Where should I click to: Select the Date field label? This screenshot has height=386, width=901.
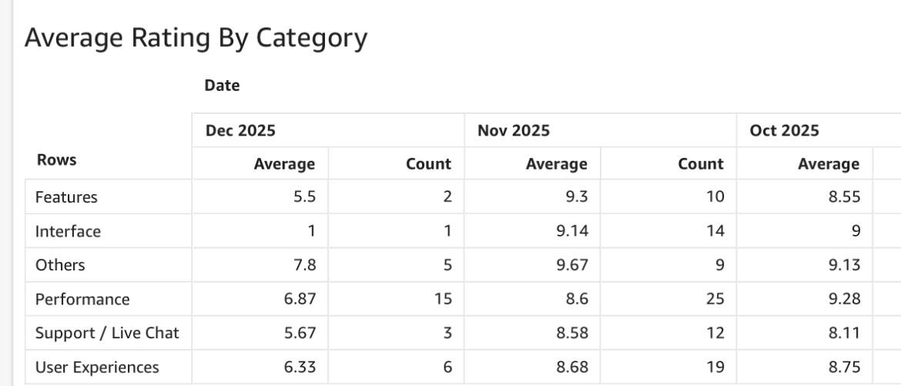click(x=222, y=86)
